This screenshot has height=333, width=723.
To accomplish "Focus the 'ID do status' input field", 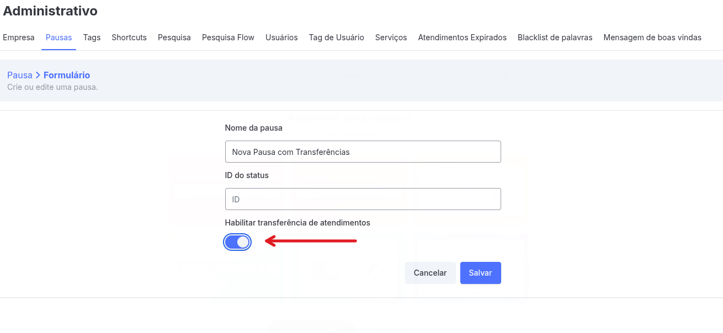I will [363, 199].
